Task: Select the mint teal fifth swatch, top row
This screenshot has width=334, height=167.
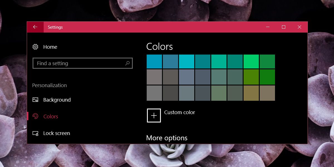Action: 219,62
